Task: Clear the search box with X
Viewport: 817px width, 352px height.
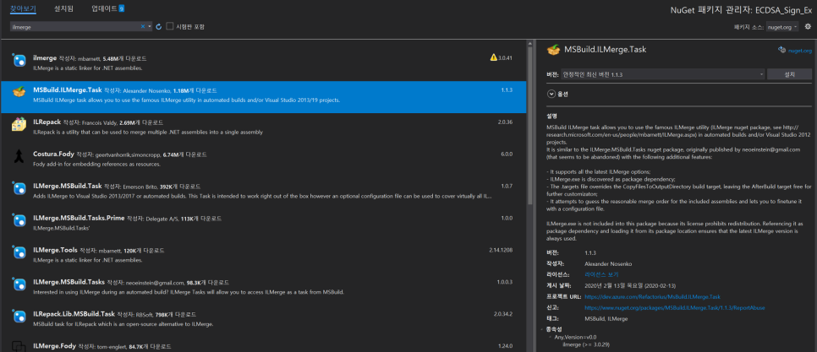Action: pyautogui.click(x=143, y=26)
